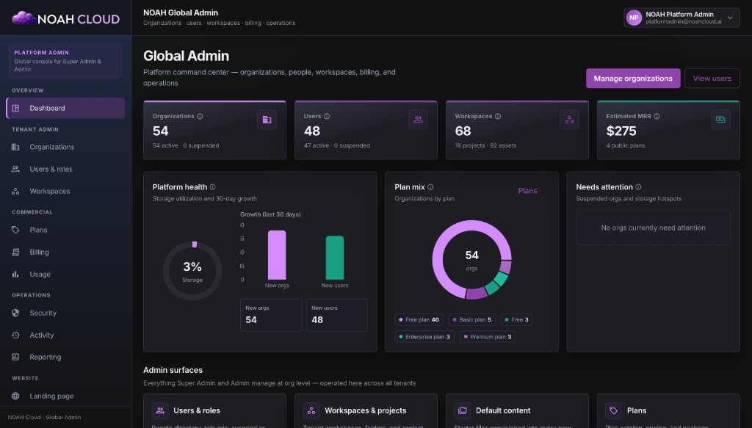The image size is (752, 428).
Task: Click the Workspaces nodes icon in sidebar
Action: point(15,191)
